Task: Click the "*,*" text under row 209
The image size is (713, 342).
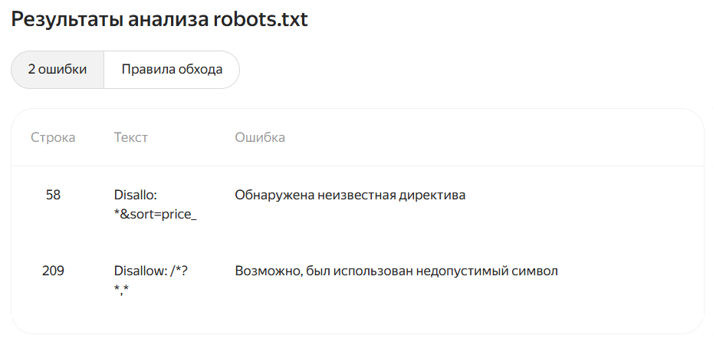Action: point(121,289)
